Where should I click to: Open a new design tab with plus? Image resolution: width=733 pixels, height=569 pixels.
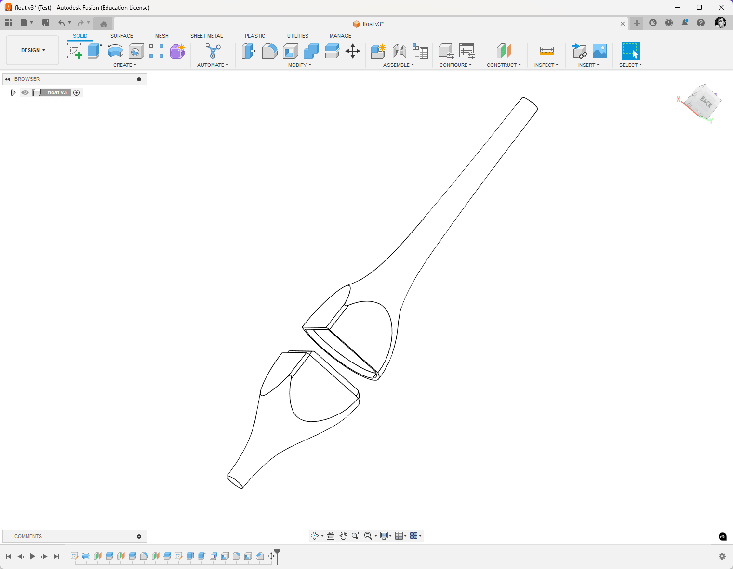[637, 23]
